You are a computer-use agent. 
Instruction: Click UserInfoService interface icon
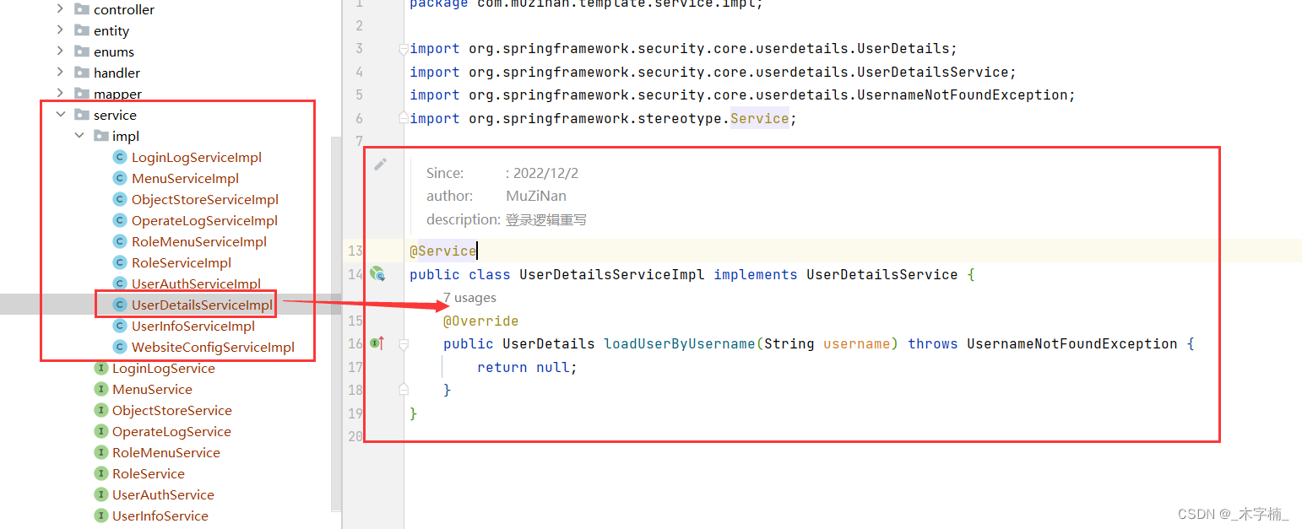tap(101, 516)
